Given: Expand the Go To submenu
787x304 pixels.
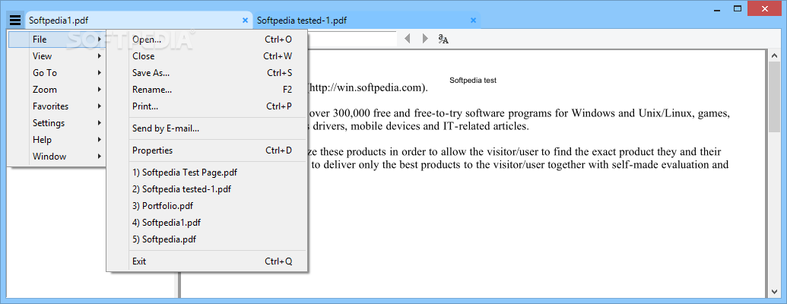Looking at the screenshot, I should (57, 73).
